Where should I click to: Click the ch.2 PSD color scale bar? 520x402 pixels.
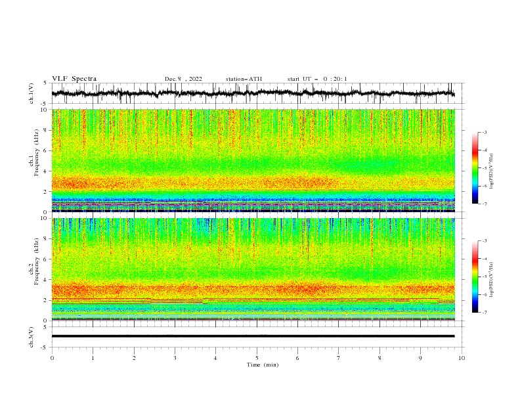[x=475, y=277]
